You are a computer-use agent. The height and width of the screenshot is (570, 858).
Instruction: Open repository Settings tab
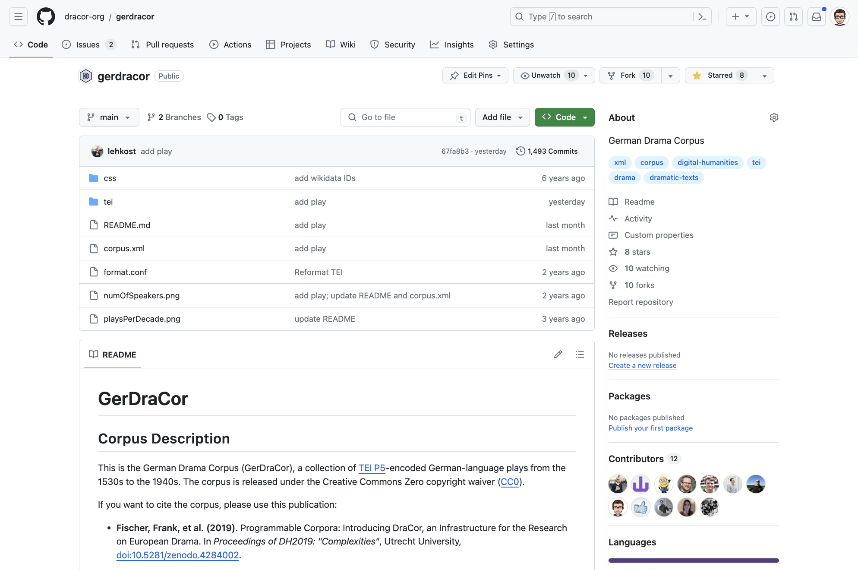tap(511, 44)
